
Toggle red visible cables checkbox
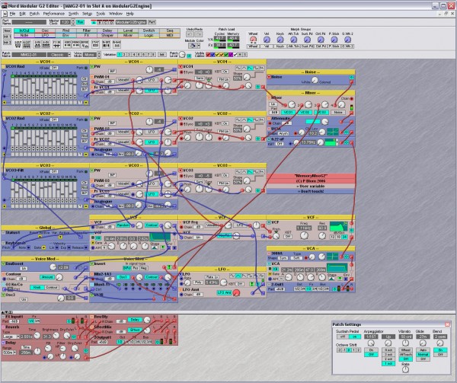tap(208, 55)
